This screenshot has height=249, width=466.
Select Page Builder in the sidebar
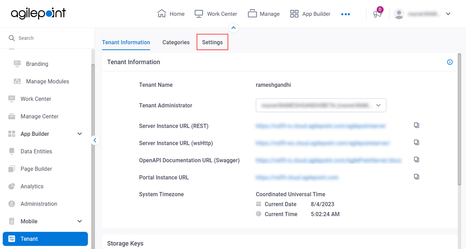click(36, 169)
